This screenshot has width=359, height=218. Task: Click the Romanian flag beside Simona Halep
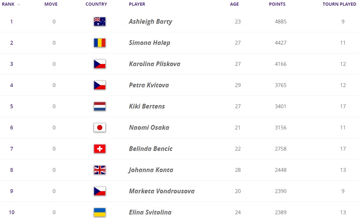(x=100, y=43)
